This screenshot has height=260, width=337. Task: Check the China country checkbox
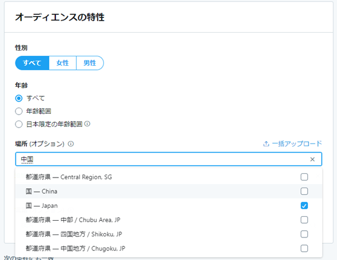click(304, 191)
